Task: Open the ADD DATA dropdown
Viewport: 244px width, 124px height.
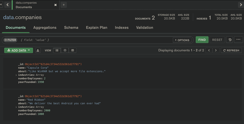Action: pyautogui.click(x=19, y=50)
